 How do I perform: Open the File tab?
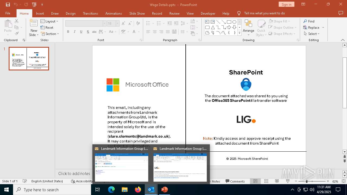pos(8,13)
